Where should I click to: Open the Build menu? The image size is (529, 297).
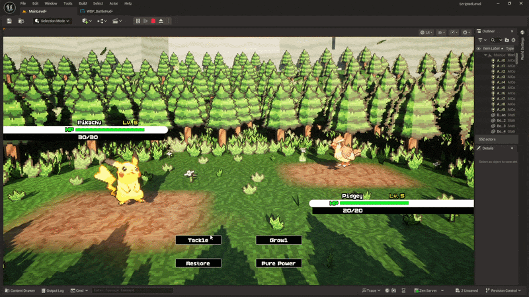[83, 3]
